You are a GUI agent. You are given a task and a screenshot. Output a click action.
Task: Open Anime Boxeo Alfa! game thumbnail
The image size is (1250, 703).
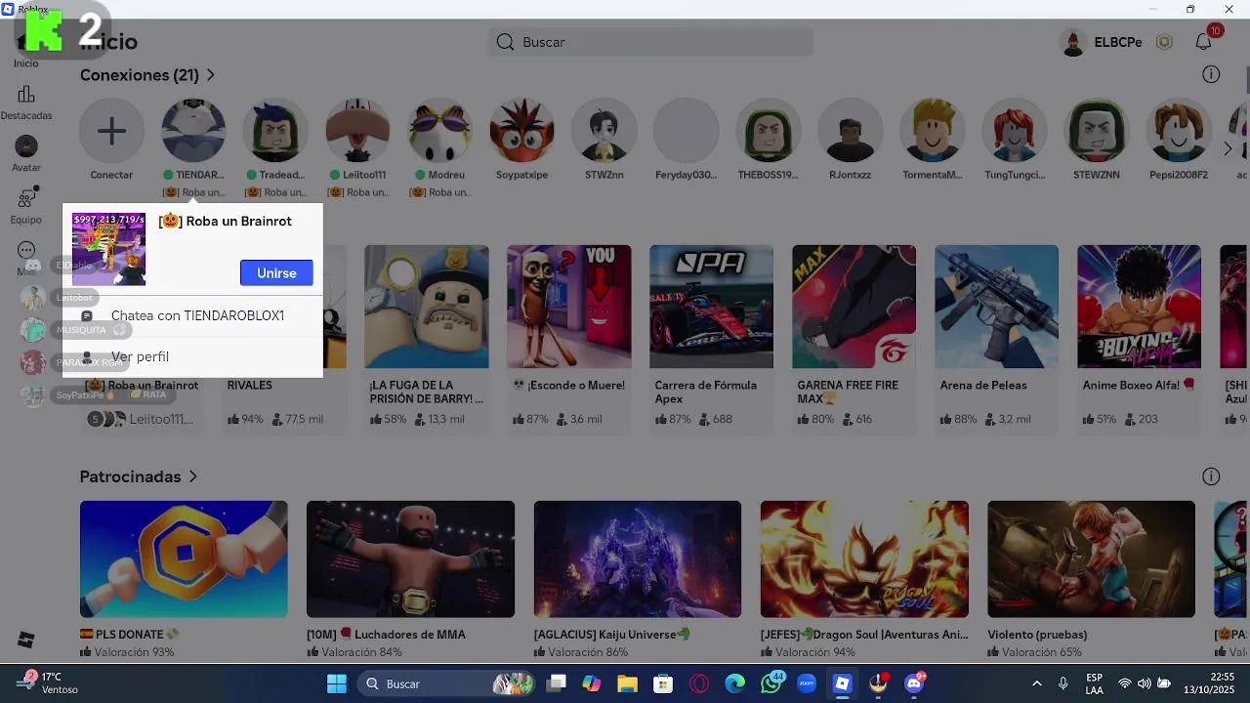1140,307
